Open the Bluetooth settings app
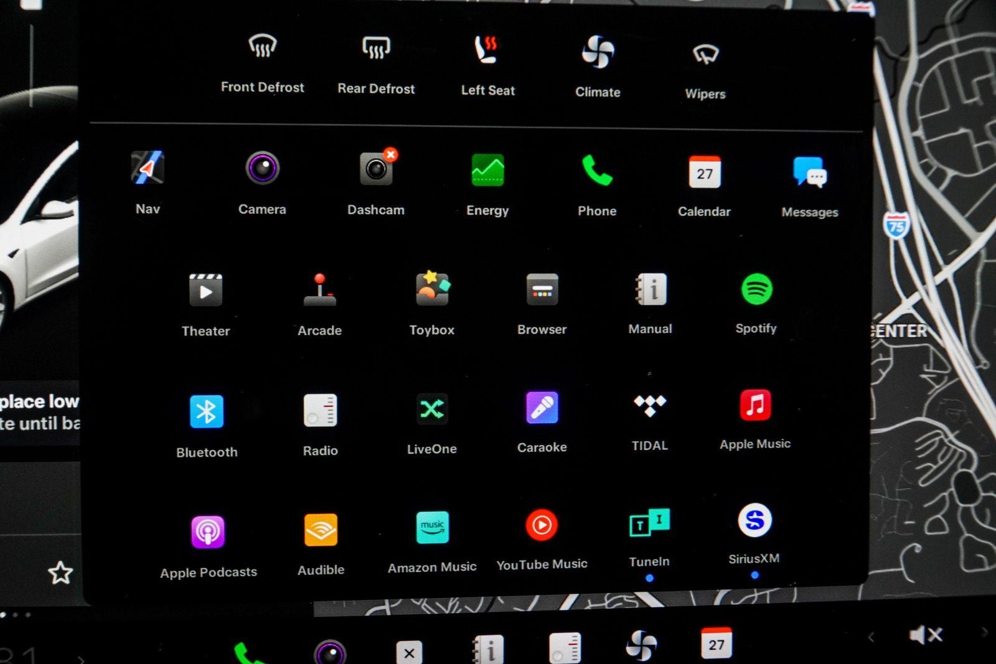Image resolution: width=996 pixels, height=664 pixels. [x=206, y=412]
